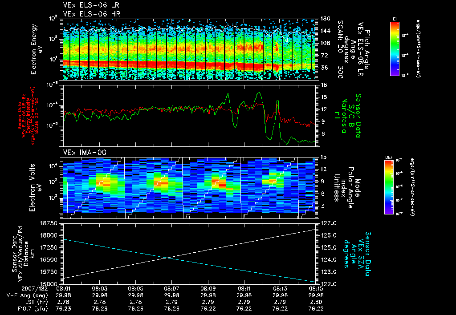
Task: Click the cyan 'VEx SZA' axis label
Action: coord(361,254)
